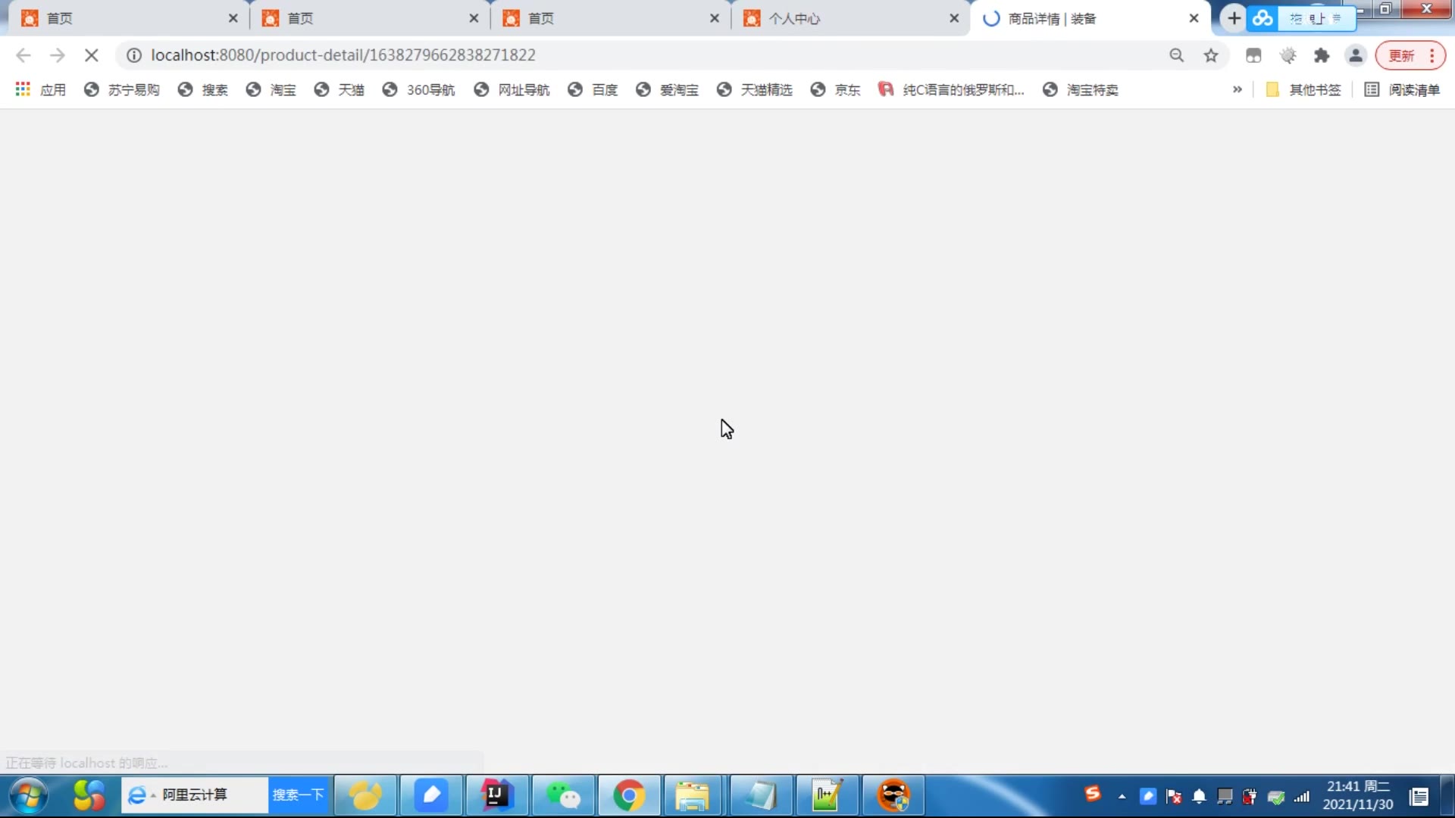Viewport: 1455px width, 818px height.
Task: Open the extensions puzzle icon
Action: click(1322, 55)
